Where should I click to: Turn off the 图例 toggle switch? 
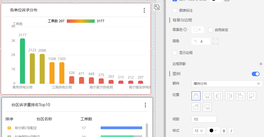(x=255, y=74)
